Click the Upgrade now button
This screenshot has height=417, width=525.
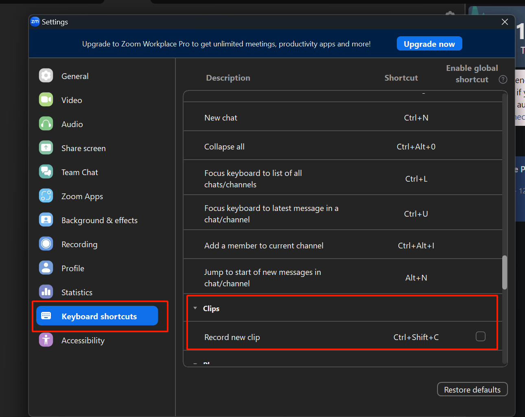pyautogui.click(x=429, y=44)
